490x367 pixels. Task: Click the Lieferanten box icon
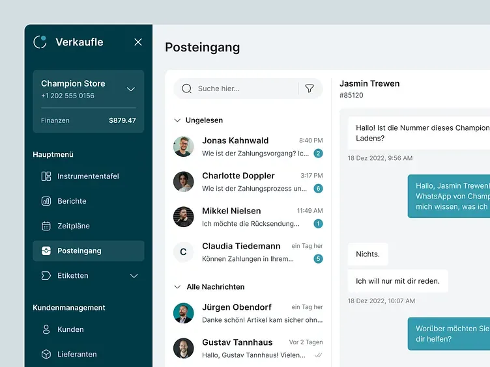46,355
